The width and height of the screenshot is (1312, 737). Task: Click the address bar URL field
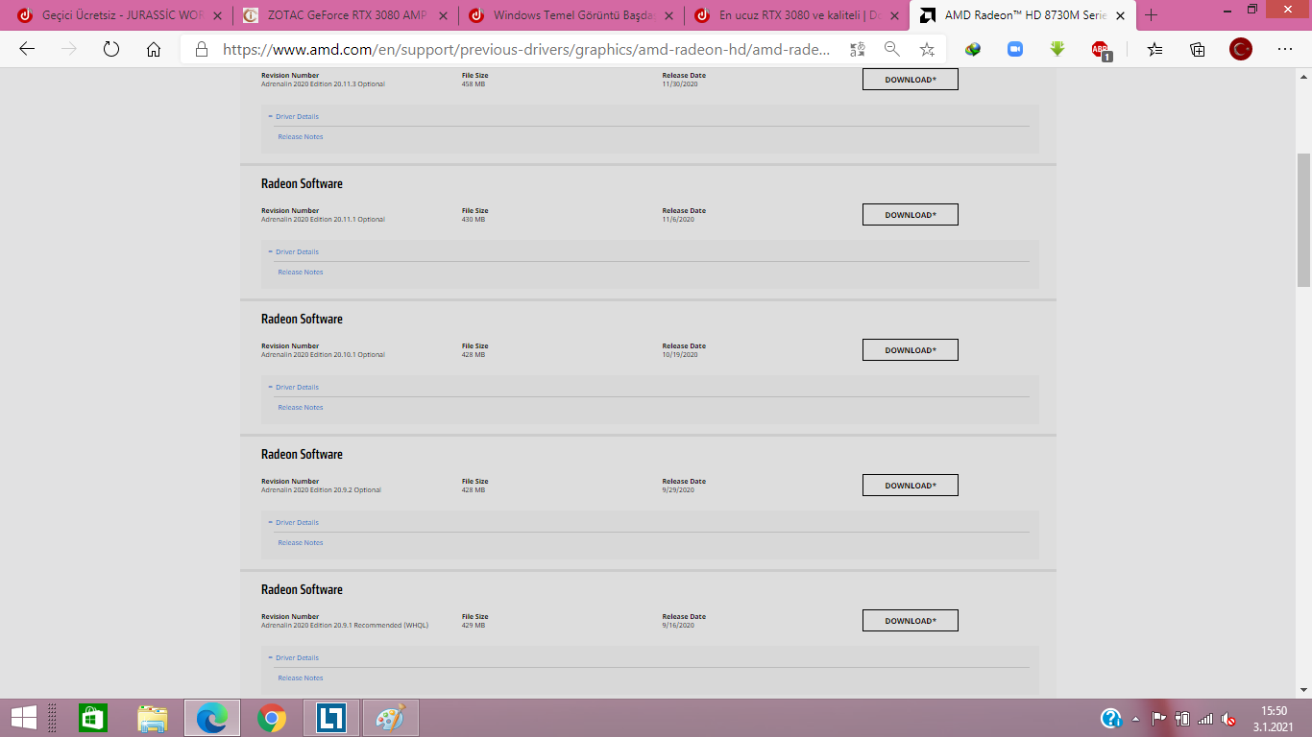click(526, 50)
